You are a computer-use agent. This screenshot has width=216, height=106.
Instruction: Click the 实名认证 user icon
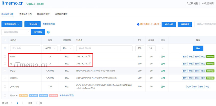point(27,4)
